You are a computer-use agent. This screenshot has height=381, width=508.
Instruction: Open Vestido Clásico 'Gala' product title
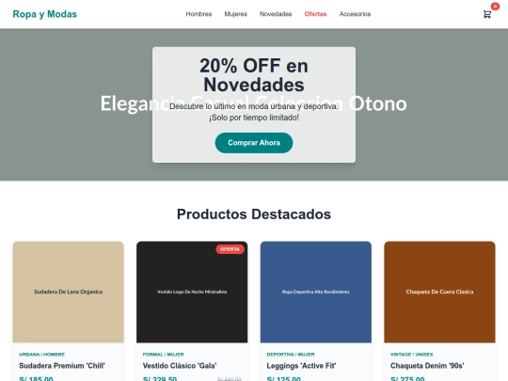180,366
